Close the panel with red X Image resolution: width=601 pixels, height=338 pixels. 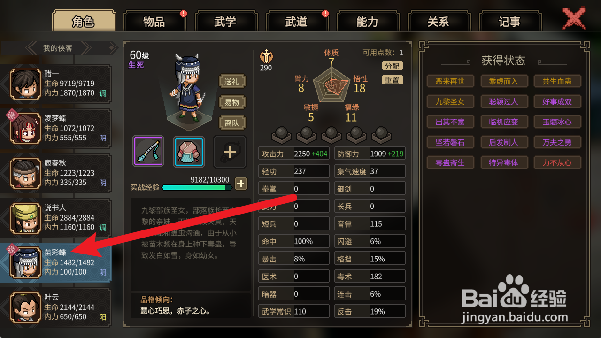pos(574,19)
